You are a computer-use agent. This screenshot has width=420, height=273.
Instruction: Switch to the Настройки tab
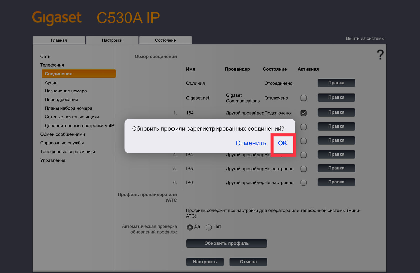[x=112, y=40]
